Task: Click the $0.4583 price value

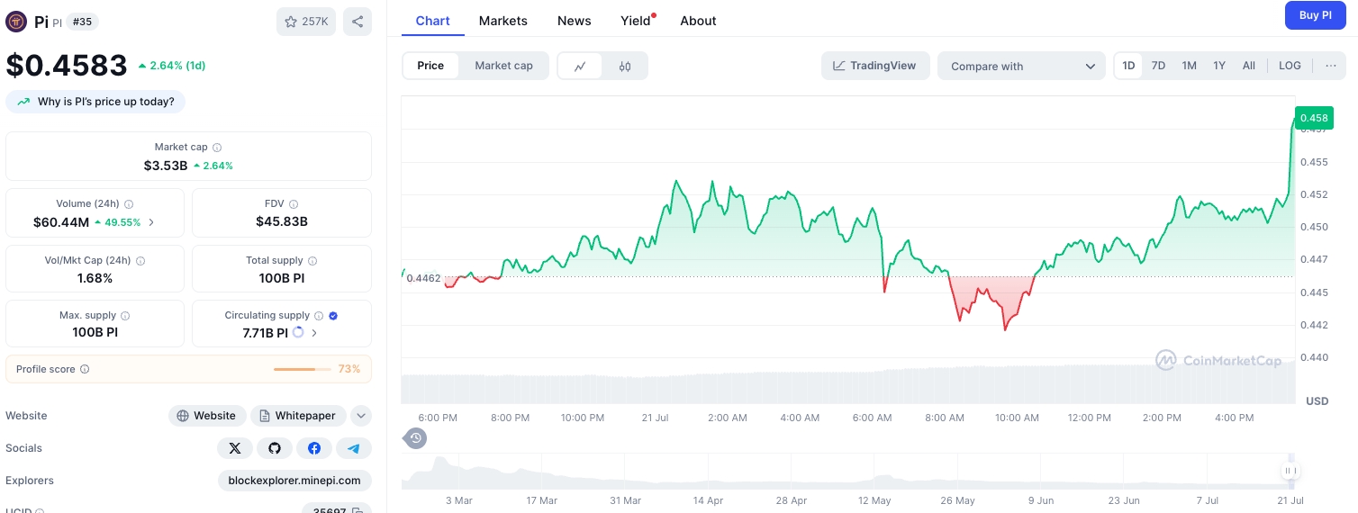Action: tap(67, 66)
